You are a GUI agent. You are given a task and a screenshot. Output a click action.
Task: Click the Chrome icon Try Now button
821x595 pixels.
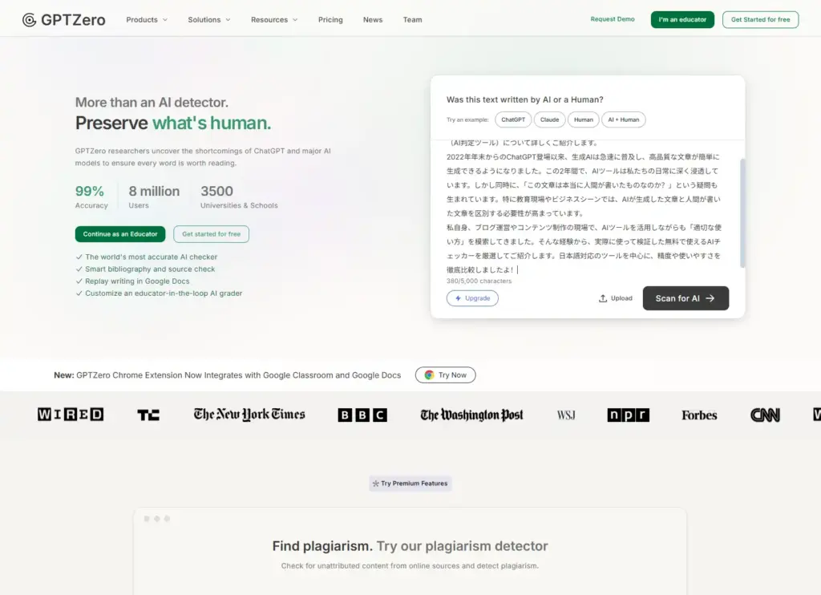tap(445, 375)
